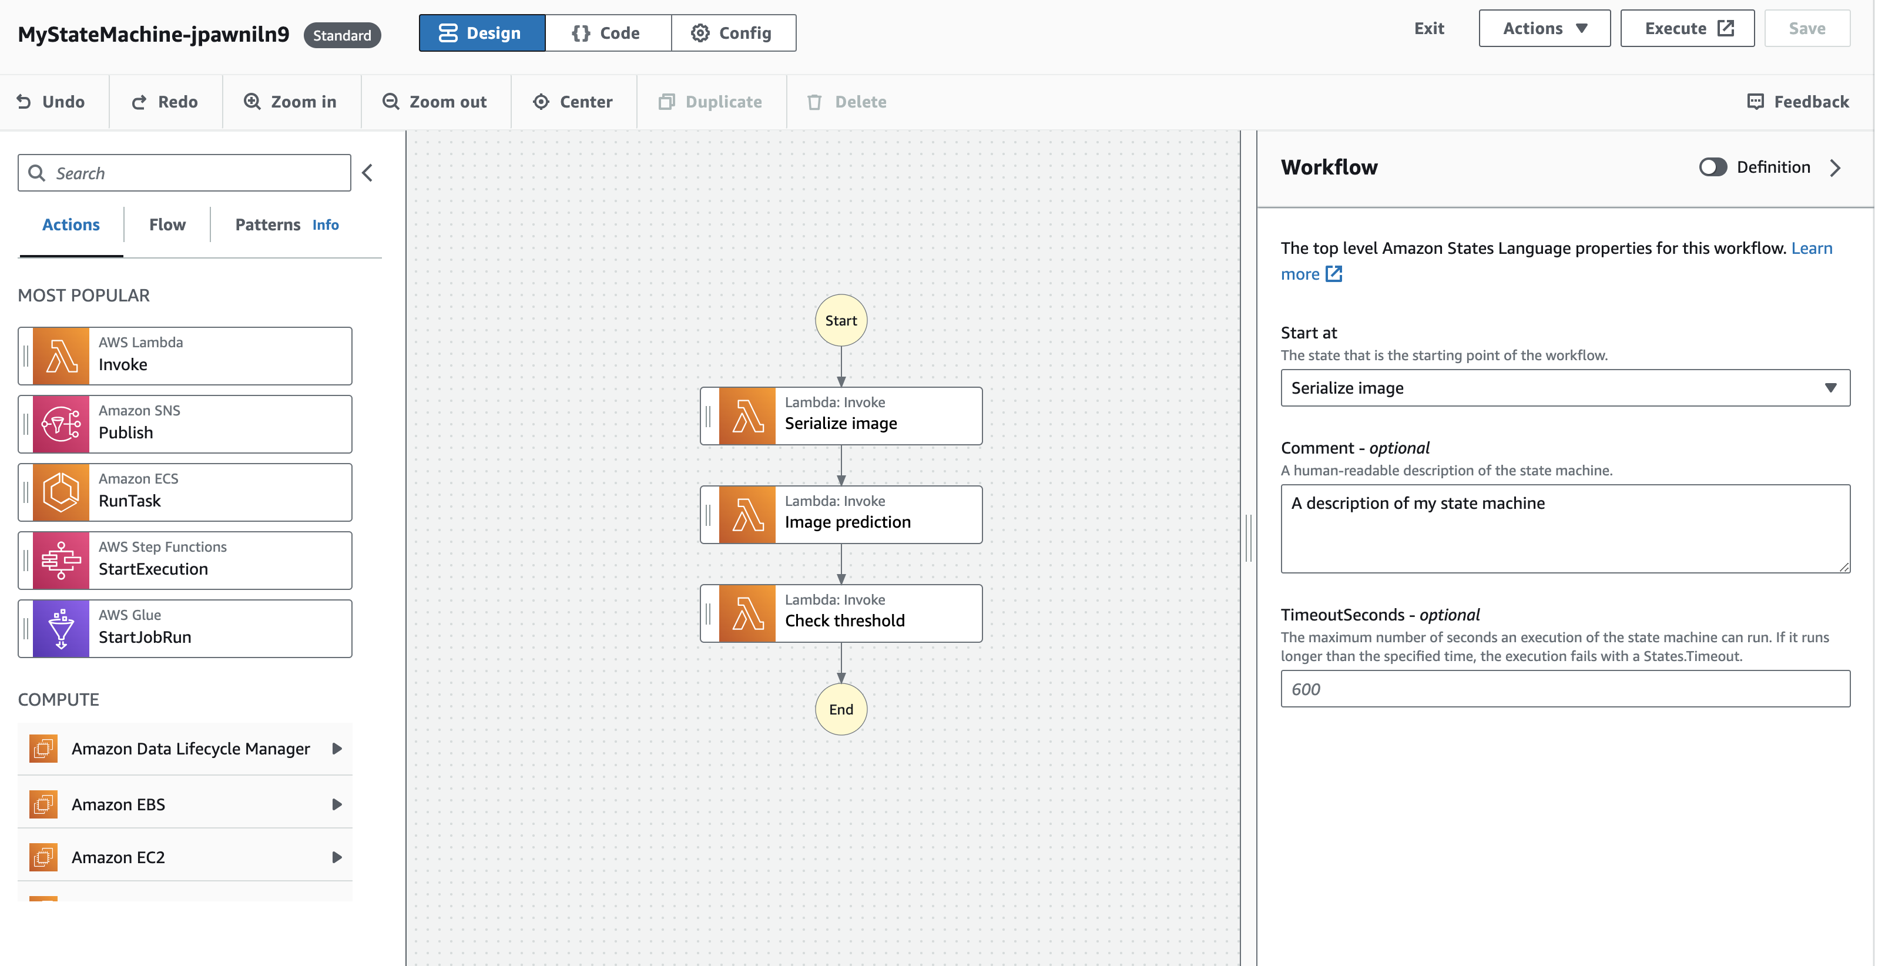1885x966 pixels.
Task: Click the Execute external link icon
Action: (1726, 28)
